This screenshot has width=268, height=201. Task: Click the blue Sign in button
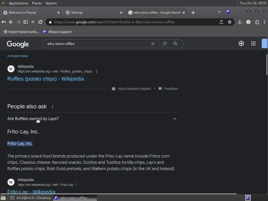[265, 43]
